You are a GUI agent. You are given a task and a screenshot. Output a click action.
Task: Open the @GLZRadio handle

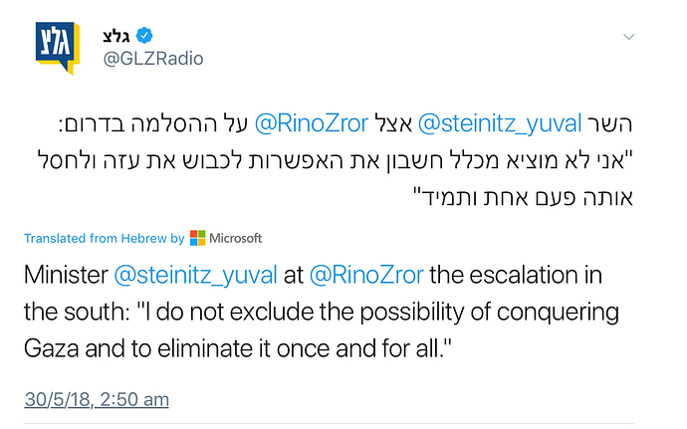click(x=153, y=59)
